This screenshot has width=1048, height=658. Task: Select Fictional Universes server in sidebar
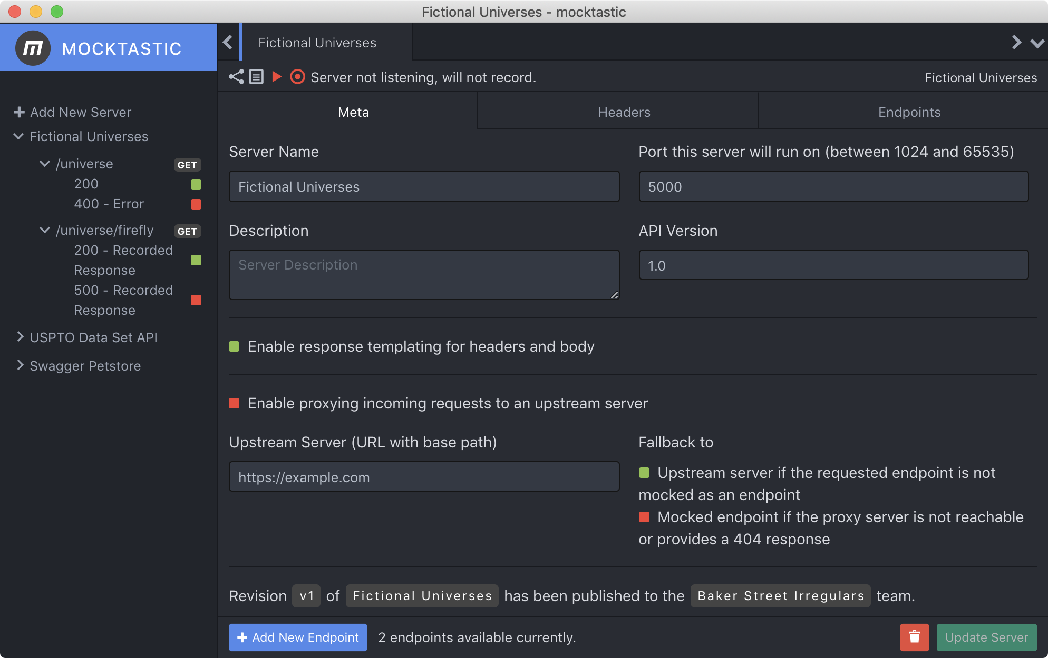pyautogui.click(x=89, y=136)
